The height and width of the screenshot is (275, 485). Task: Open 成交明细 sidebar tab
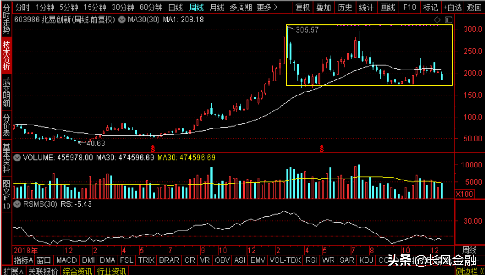click(x=6, y=92)
